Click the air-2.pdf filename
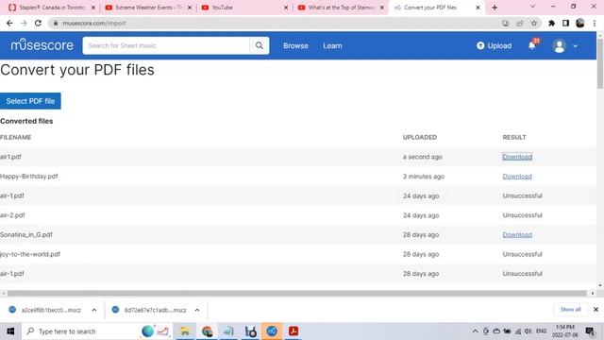The image size is (604, 340). [x=12, y=215]
